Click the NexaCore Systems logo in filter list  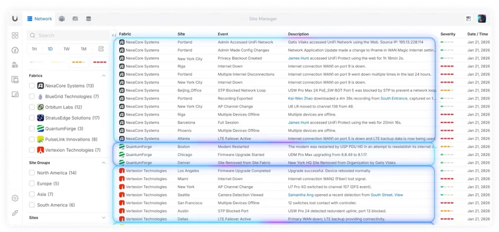coord(41,86)
